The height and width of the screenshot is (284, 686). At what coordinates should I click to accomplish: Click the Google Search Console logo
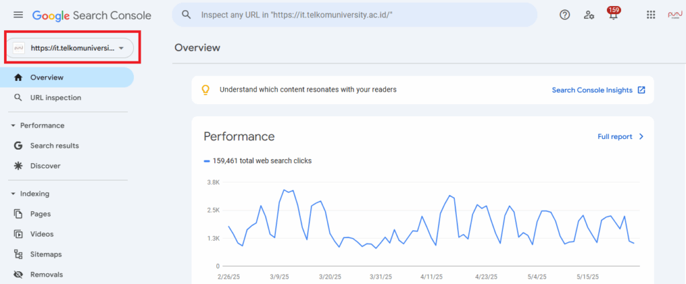point(92,16)
